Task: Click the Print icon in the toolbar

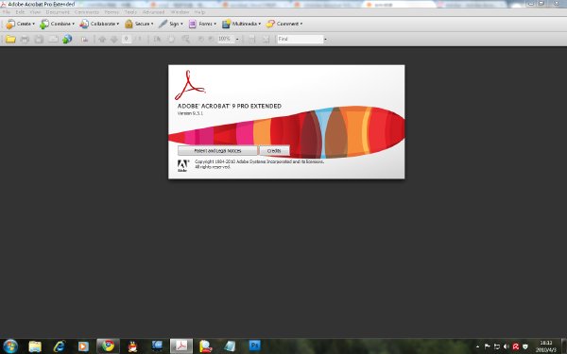Action: click(x=25, y=39)
